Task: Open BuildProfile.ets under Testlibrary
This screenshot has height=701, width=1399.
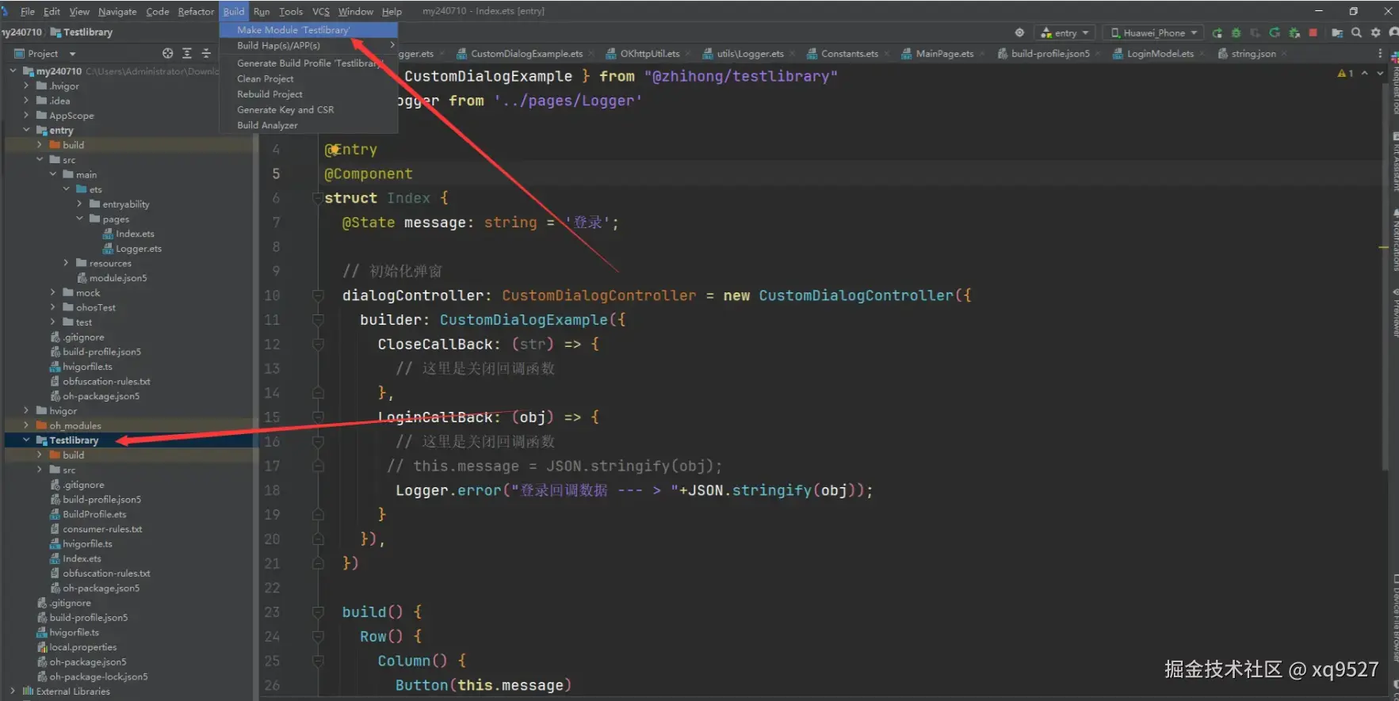Action: 94,514
